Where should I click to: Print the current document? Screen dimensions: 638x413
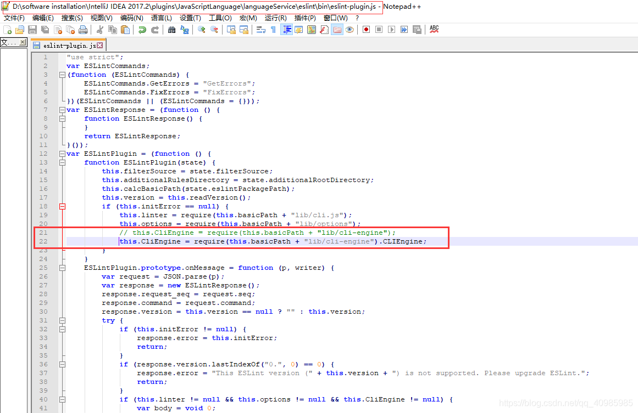click(x=82, y=29)
